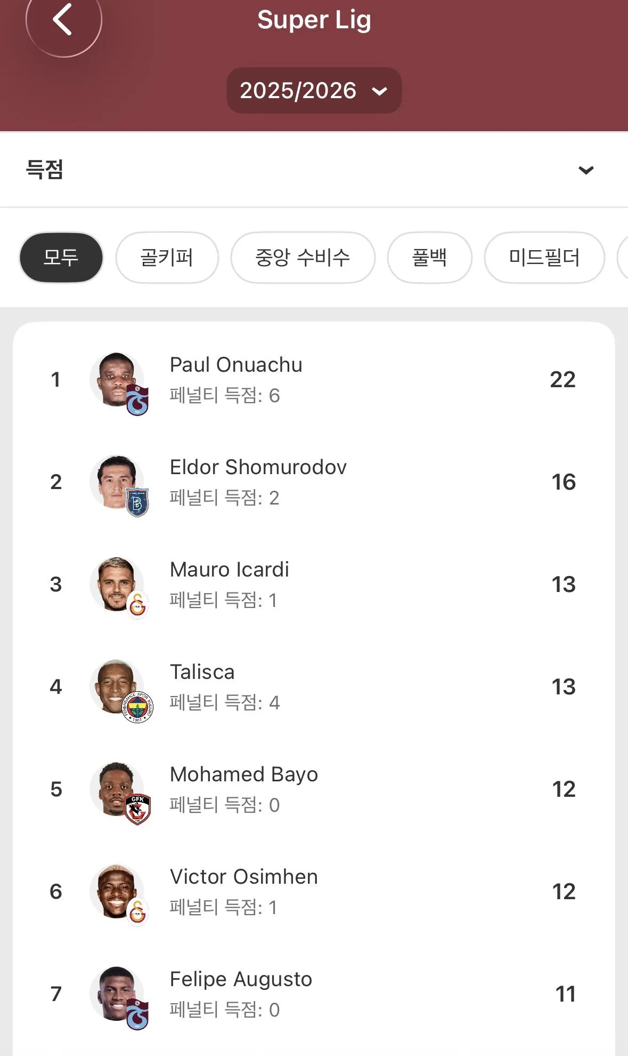
Task: Tap Galatasaray badge on Mauro Icardi
Action: pos(137,605)
